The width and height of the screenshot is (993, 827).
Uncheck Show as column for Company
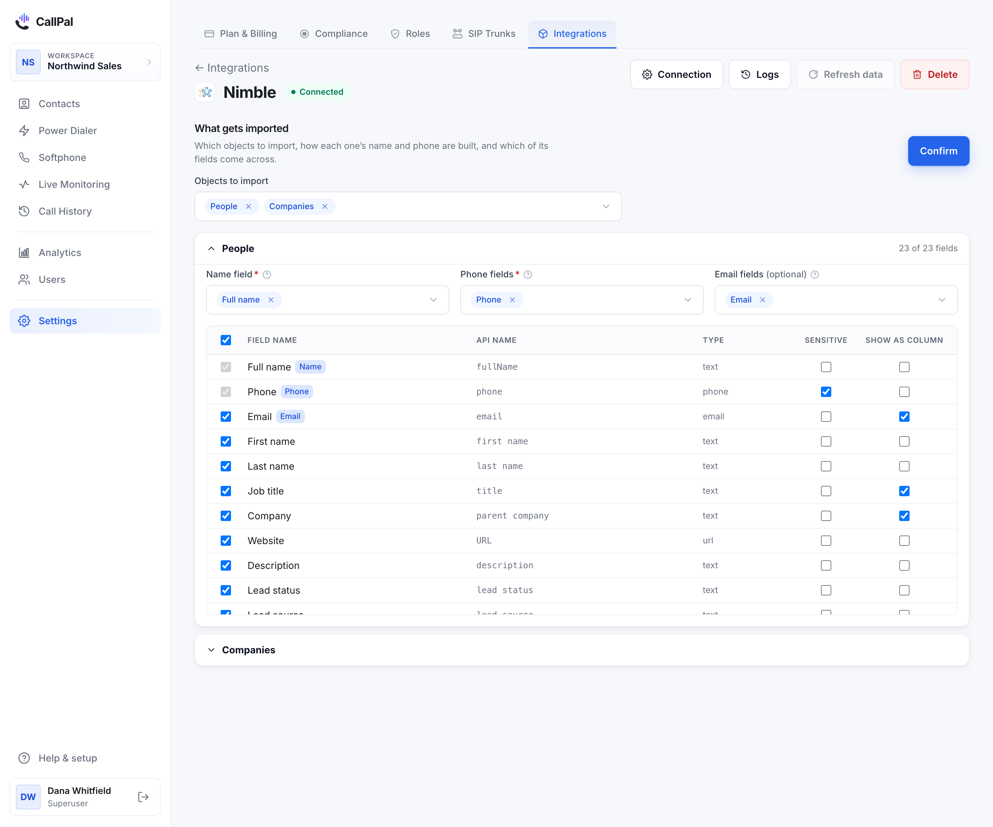pos(905,516)
